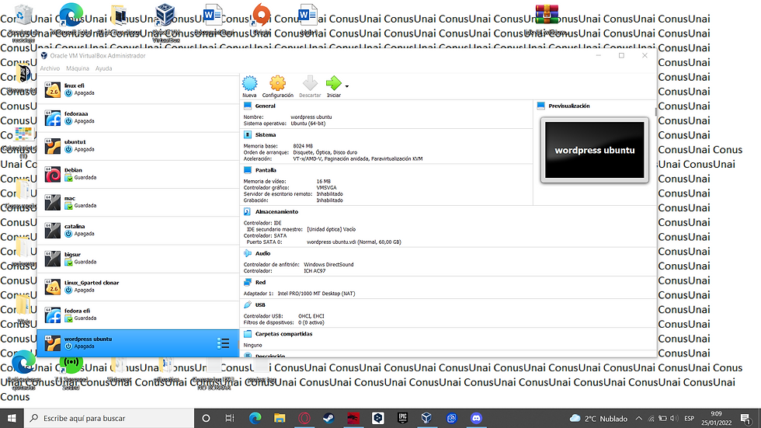The width and height of the screenshot is (761, 428).
Task: Open the Almacenamiento section header
Action: click(x=276, y=212)
